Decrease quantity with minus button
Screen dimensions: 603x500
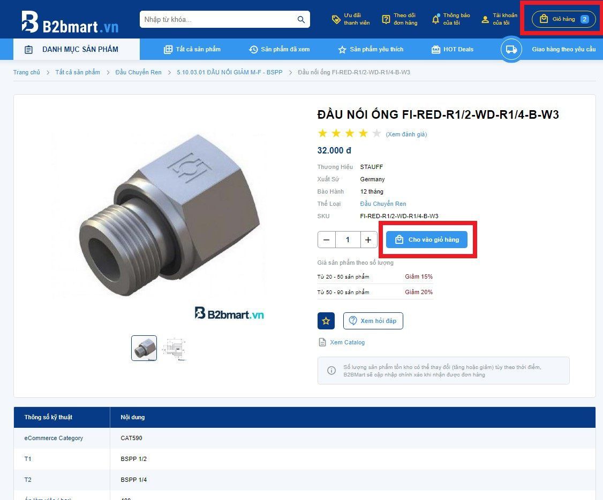pos(327,240)
